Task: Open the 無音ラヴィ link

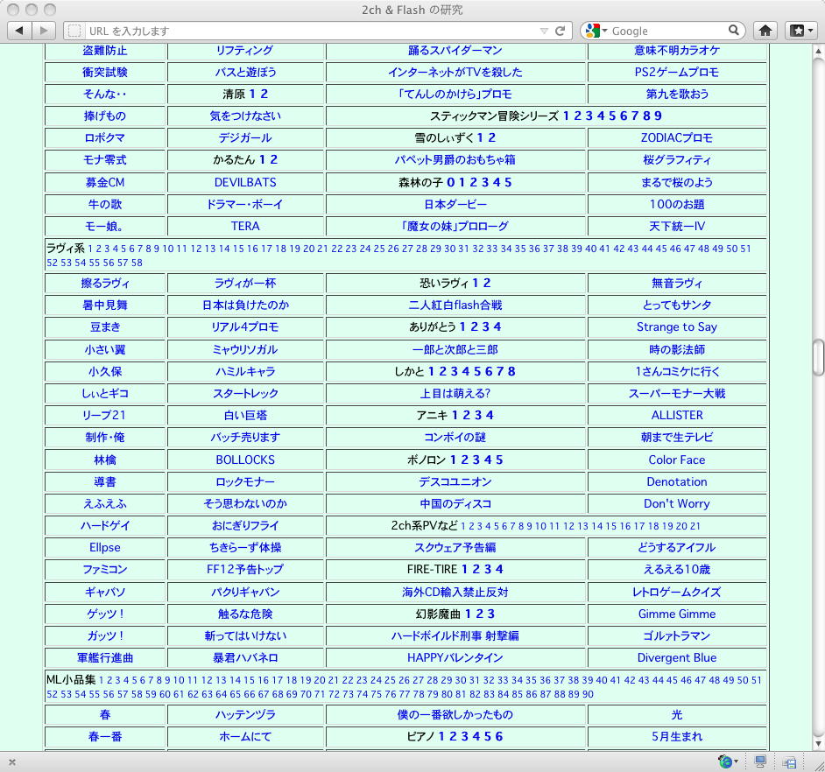Action: click(x=677, y=283)
